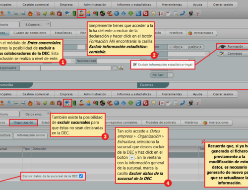This screenshot has height=190, width=248.
Task: Open the red-outlined Entes comerciales person icon
Action: coord(81,13)
